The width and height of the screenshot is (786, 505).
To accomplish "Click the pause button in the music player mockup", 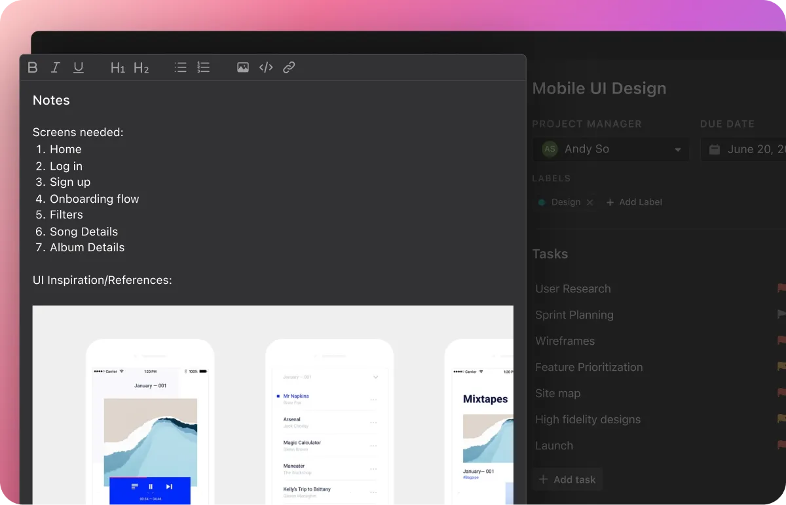I will [151, 487].
